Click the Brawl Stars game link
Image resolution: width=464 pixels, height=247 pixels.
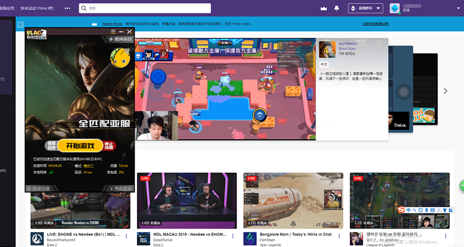[x=347, y=49]
